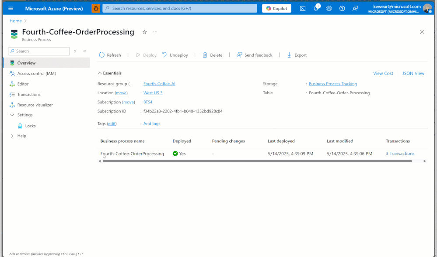This screenshot has width=437, height=257.
Task: Open Copilot
Action: pos(276,8)
